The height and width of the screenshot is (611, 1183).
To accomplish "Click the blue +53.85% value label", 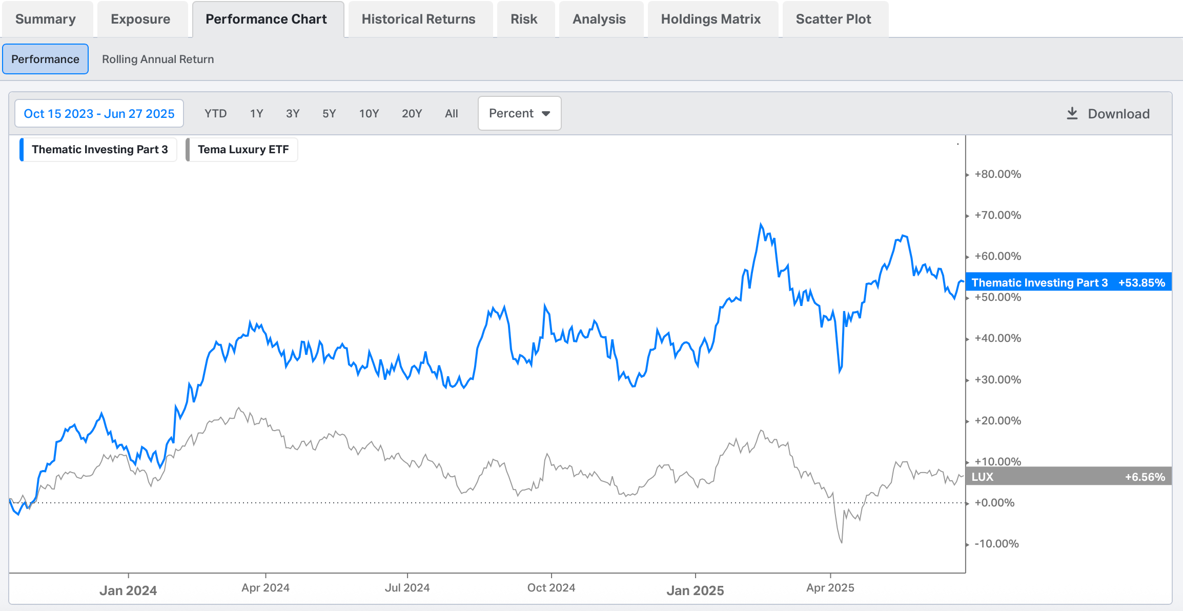I will pyautogui.click(x=1141, y=282).
